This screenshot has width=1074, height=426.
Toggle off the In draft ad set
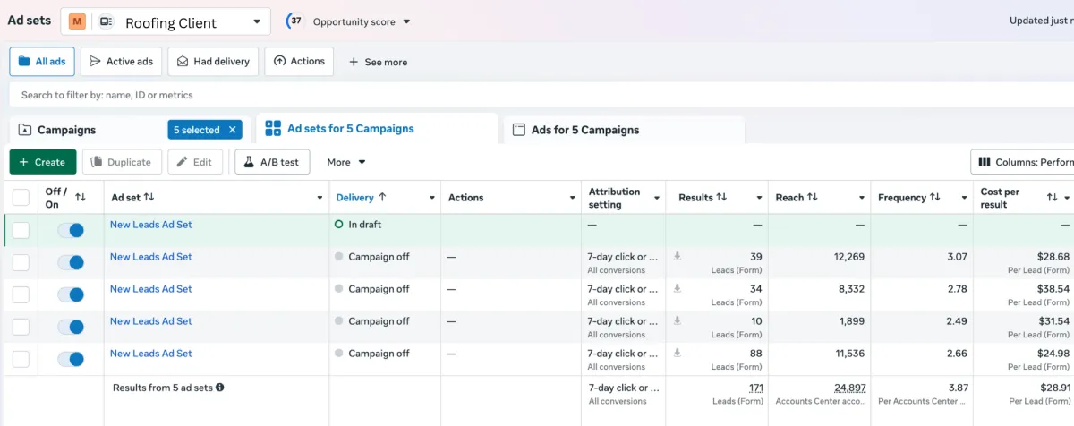tap(71, 230)
